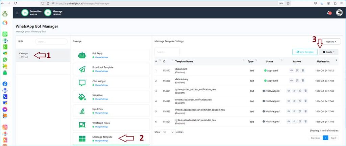Click the Sync Template button
Screen dimensions: 346x146
pos(305,52)
